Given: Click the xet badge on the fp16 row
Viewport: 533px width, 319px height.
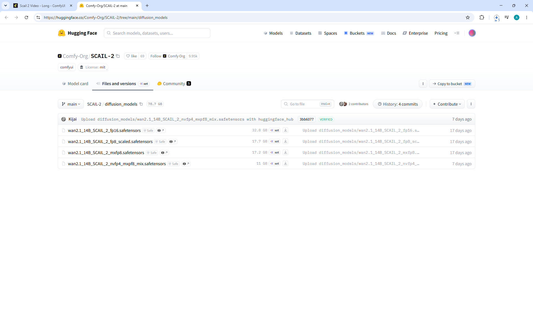Looking at the screenshot, I should 275,130.
